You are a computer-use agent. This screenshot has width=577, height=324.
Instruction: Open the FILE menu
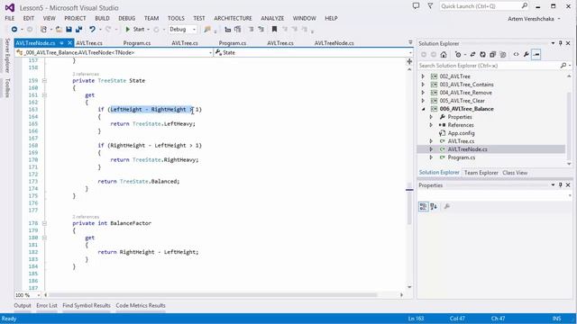[10, 18]
